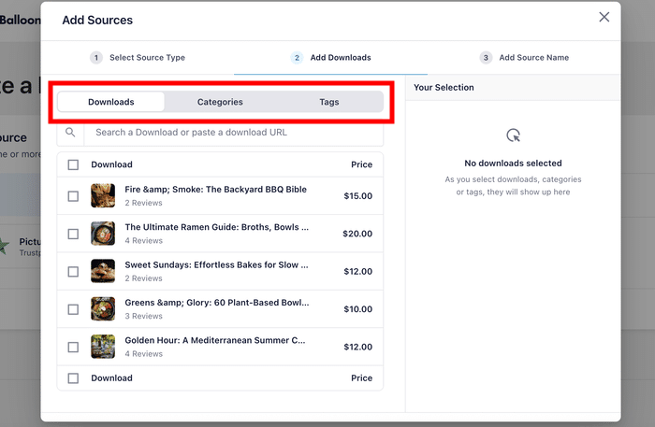Check the Sweet Sundays checkbox
655x427 pixels.
[x=73, y=272]
